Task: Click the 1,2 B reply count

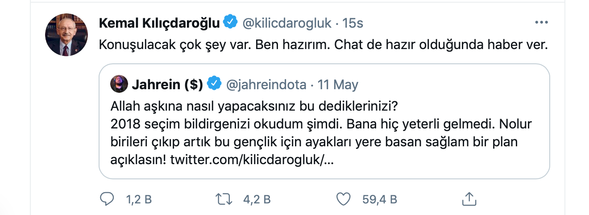Action: coord(139,199)
